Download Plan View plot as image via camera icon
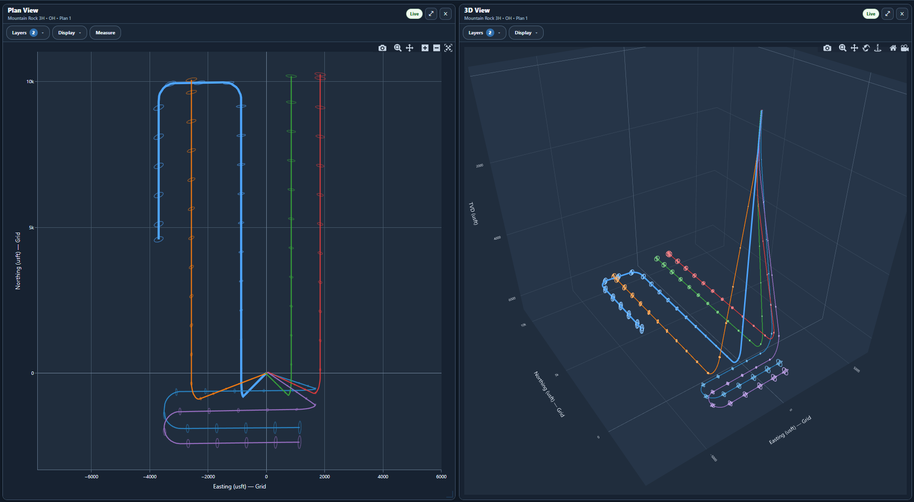Screen dimensions: 914x502 (x=382, y=48)
